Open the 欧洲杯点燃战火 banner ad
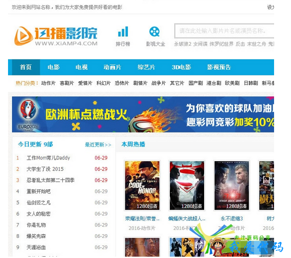 tap(143, 114)
